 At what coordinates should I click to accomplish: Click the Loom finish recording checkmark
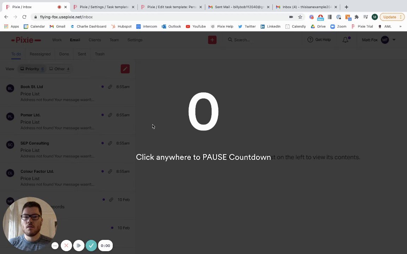point(91,246)
